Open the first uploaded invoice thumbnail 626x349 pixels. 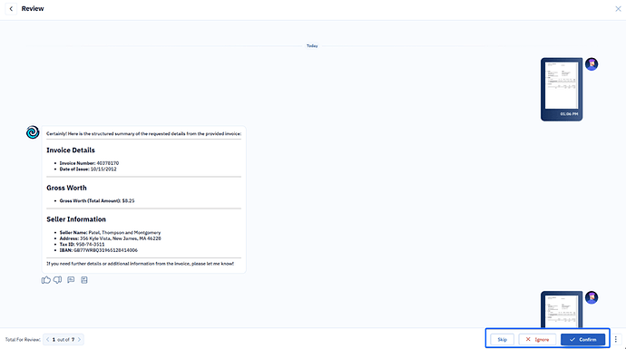pyautogui.click(x=562, y=90)
